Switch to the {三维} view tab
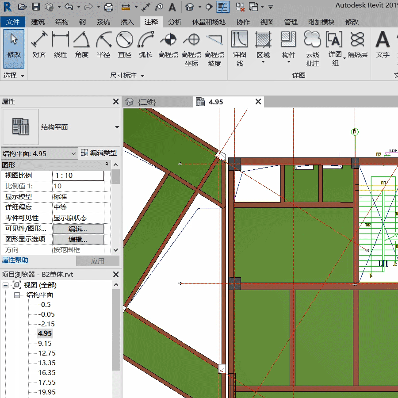This screenshot has width=398, height=398. click(x=147, y=102)
